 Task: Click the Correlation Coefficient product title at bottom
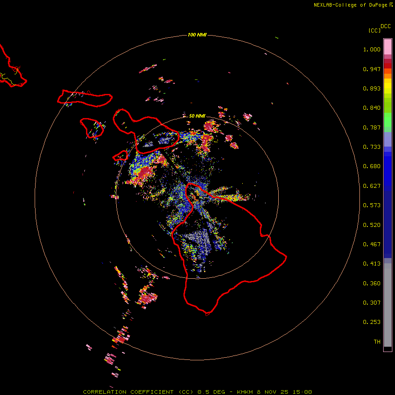coord(197,392)
